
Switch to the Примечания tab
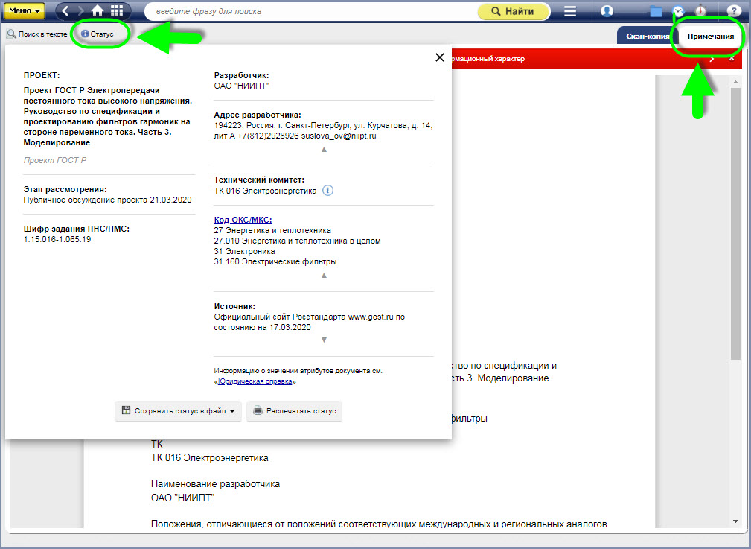coord(710,36)
